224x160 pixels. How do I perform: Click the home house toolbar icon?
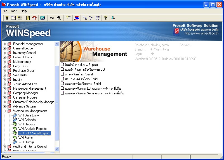tap(34, 18)
